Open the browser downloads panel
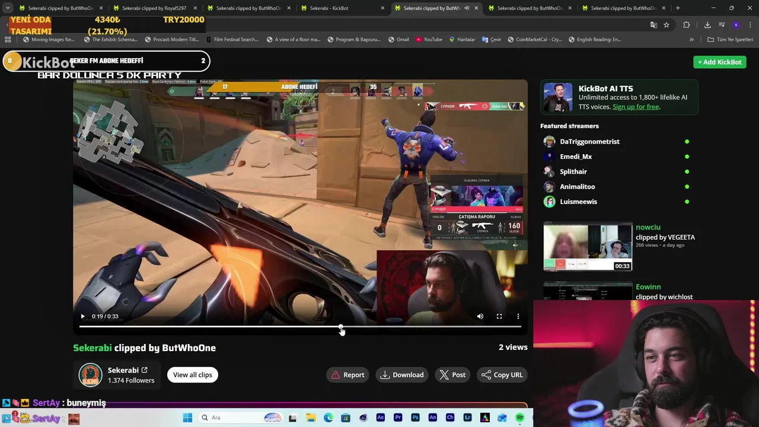 (707, 25)
